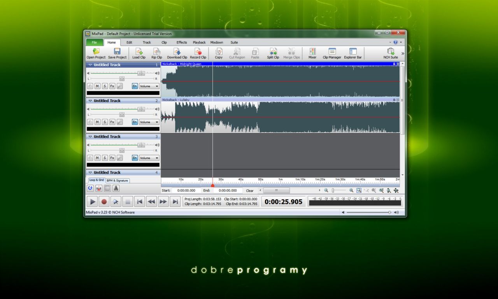
Task: Open the Mixer
Action: click(x=312, y=53)
